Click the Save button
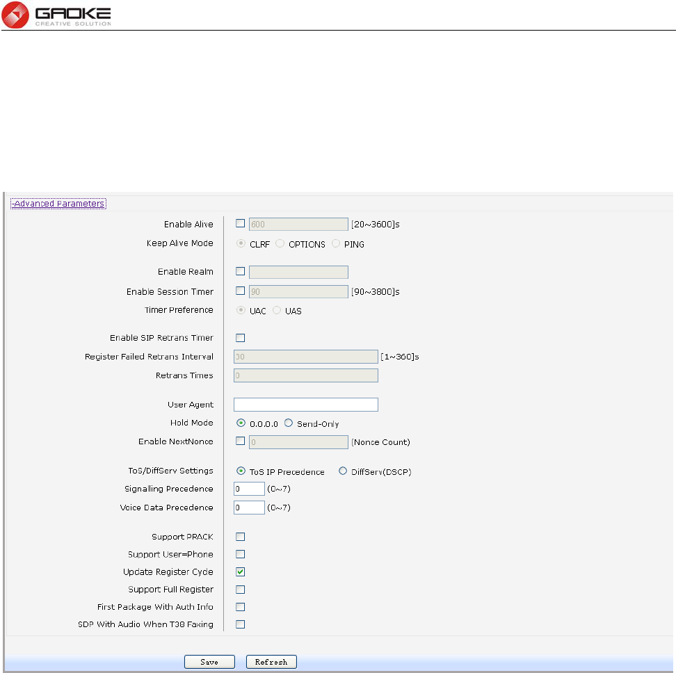The image size is (676, 673). point(209,662)
